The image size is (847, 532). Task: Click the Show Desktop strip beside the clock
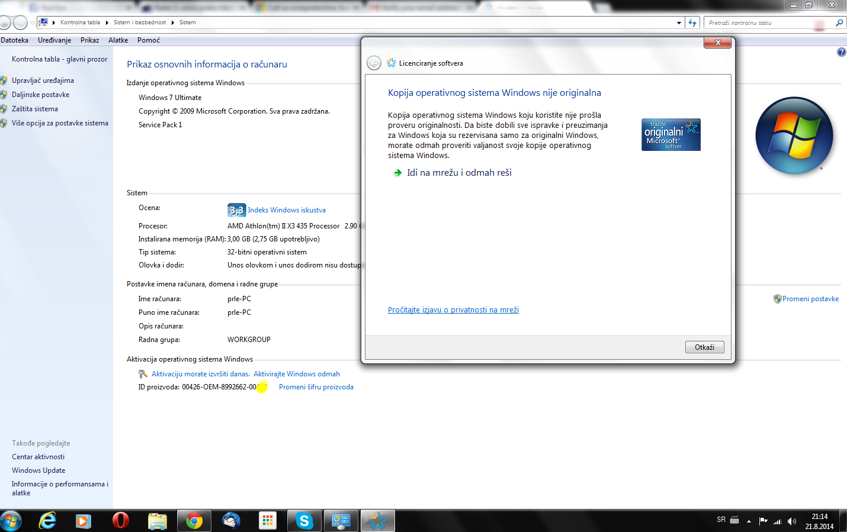coord(843,521)
